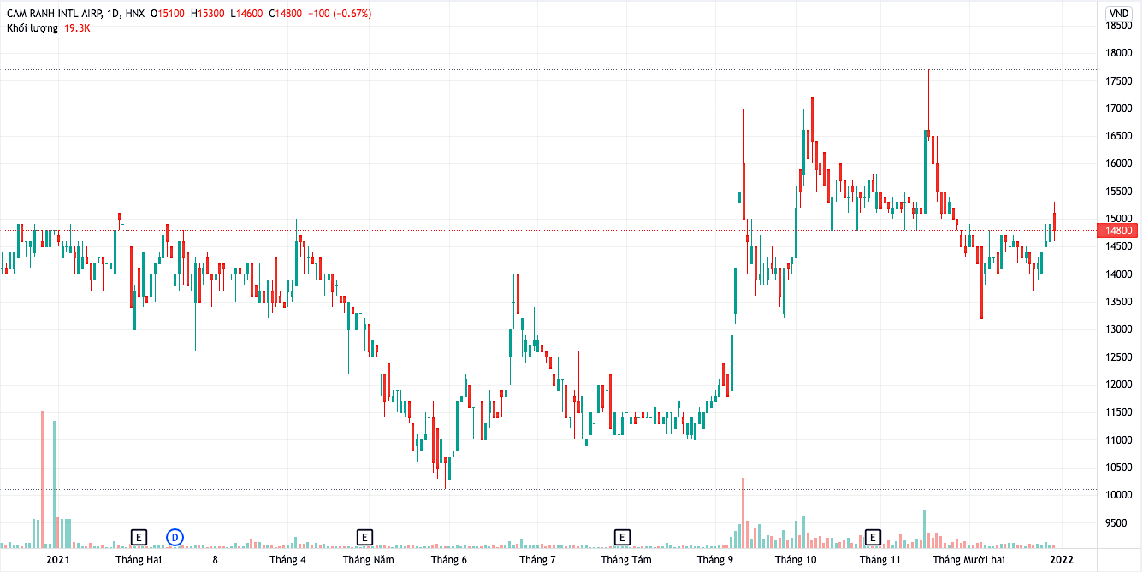Click the red 14800 current price label
The image size is (1143, 572).
pos(1119,231)
